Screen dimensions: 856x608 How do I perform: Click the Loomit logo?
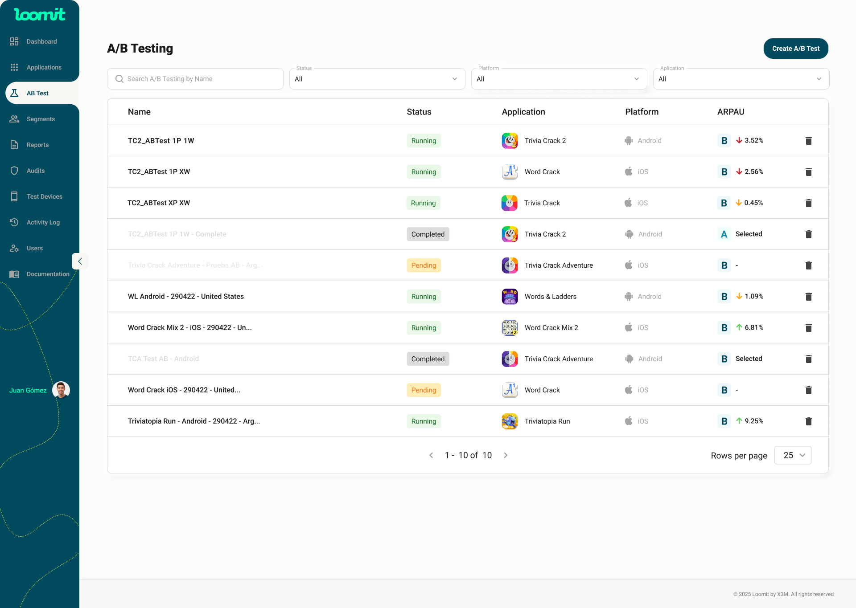tap(40, 14)
